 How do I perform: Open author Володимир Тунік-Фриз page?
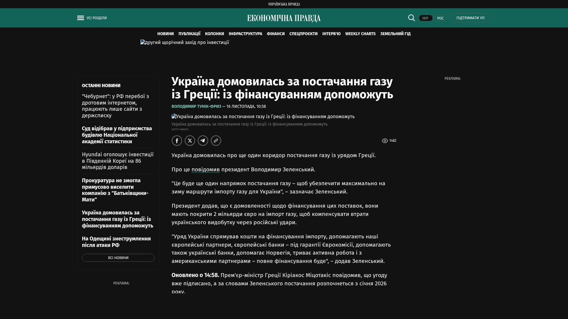point(196,106)
